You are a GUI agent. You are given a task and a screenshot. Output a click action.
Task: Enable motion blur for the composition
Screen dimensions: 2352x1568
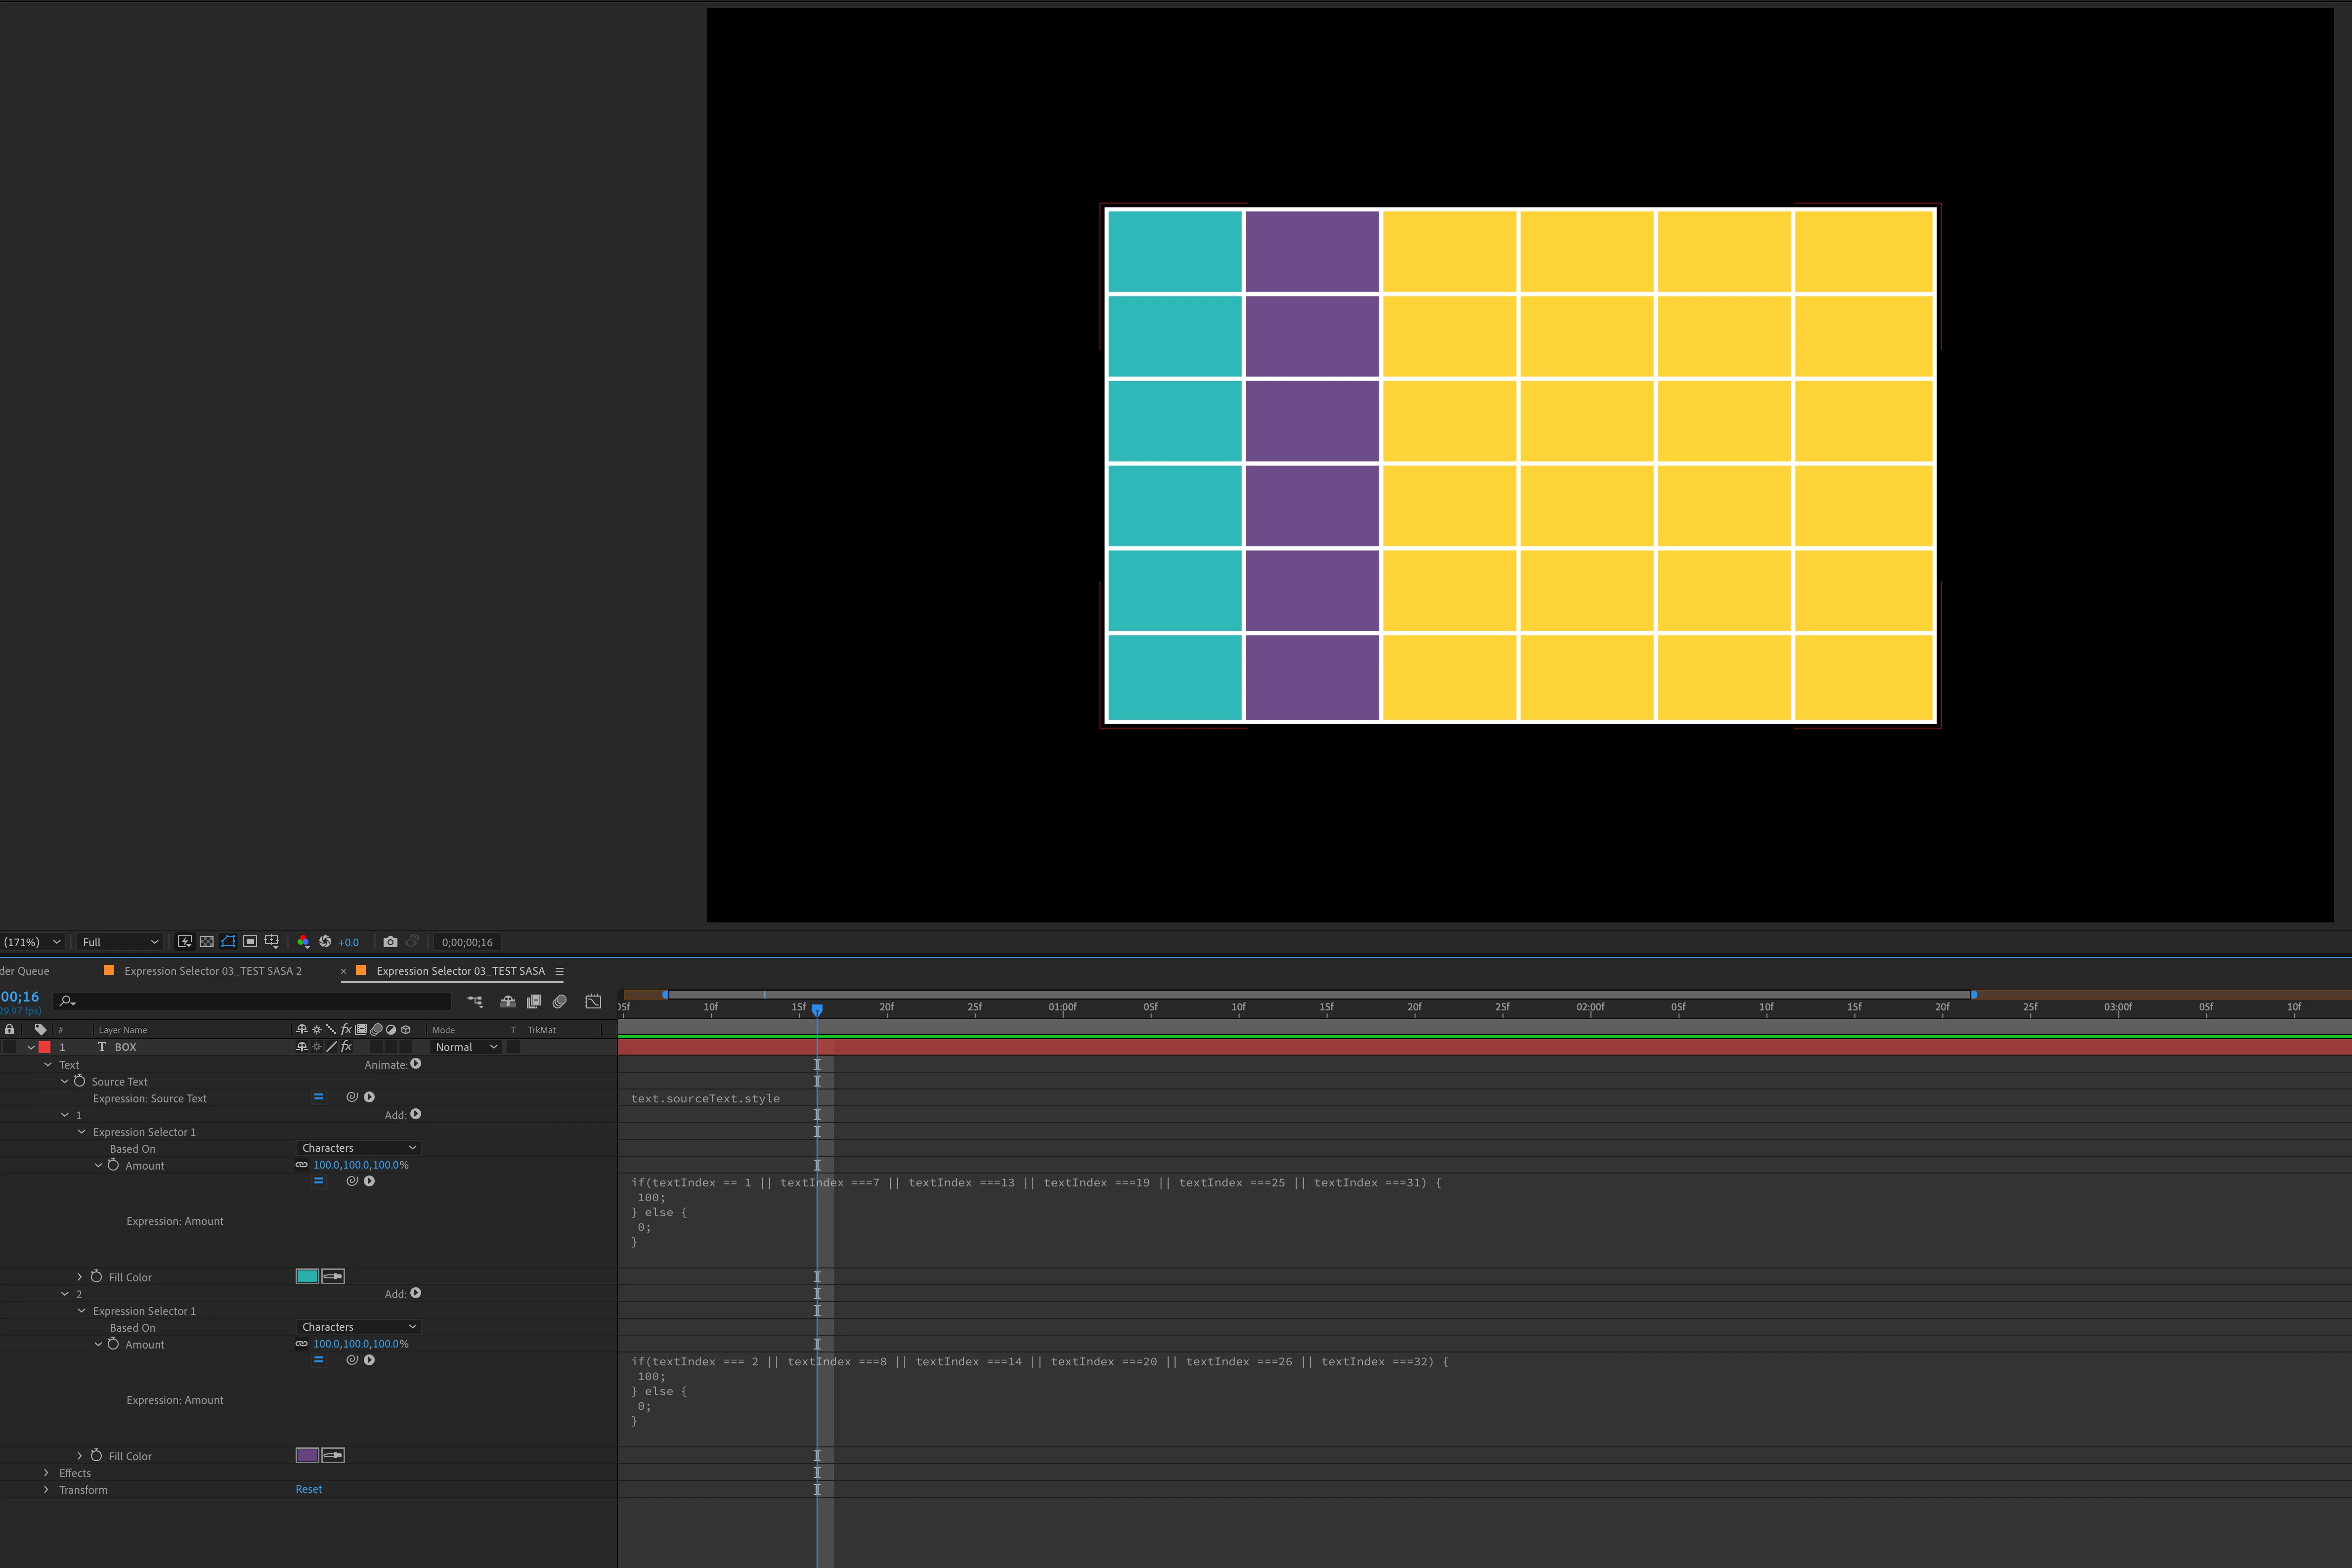(x=560, y=1001)
